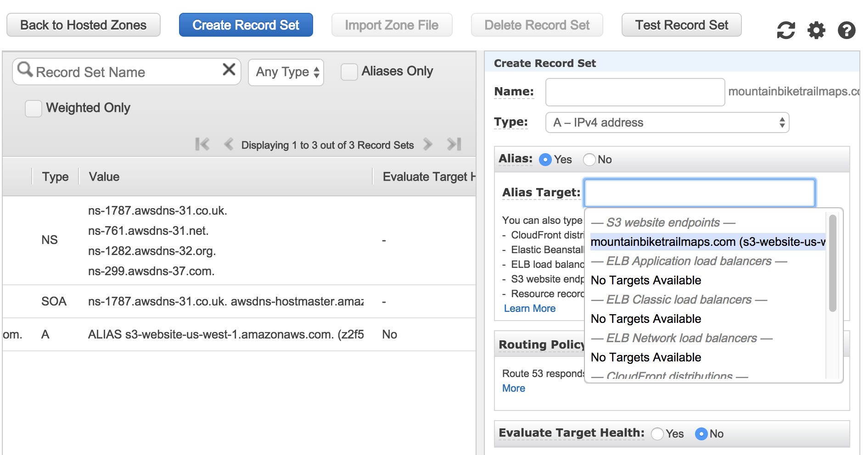Click the first No Targets Available entry under Application load balancers
Viewport: 864px width, 455px height.
coord(646,280)
